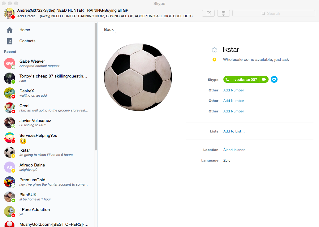
Task: Click the Gabe Weaver GW avatar
Action: point(10,63)
